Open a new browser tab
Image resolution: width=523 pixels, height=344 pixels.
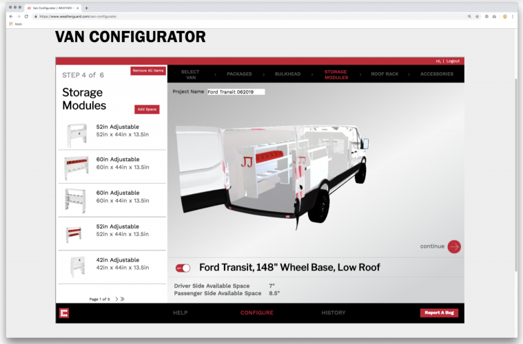(x=86, y=8)
